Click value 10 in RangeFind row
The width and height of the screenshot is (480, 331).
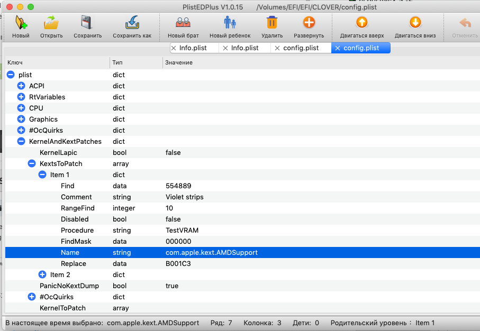[169, 208]
